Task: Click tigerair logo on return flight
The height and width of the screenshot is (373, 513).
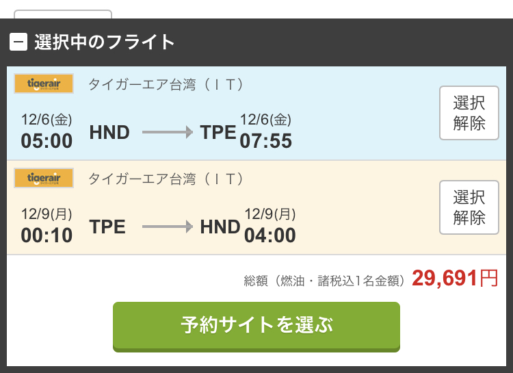Action: [x=44, y=178]
